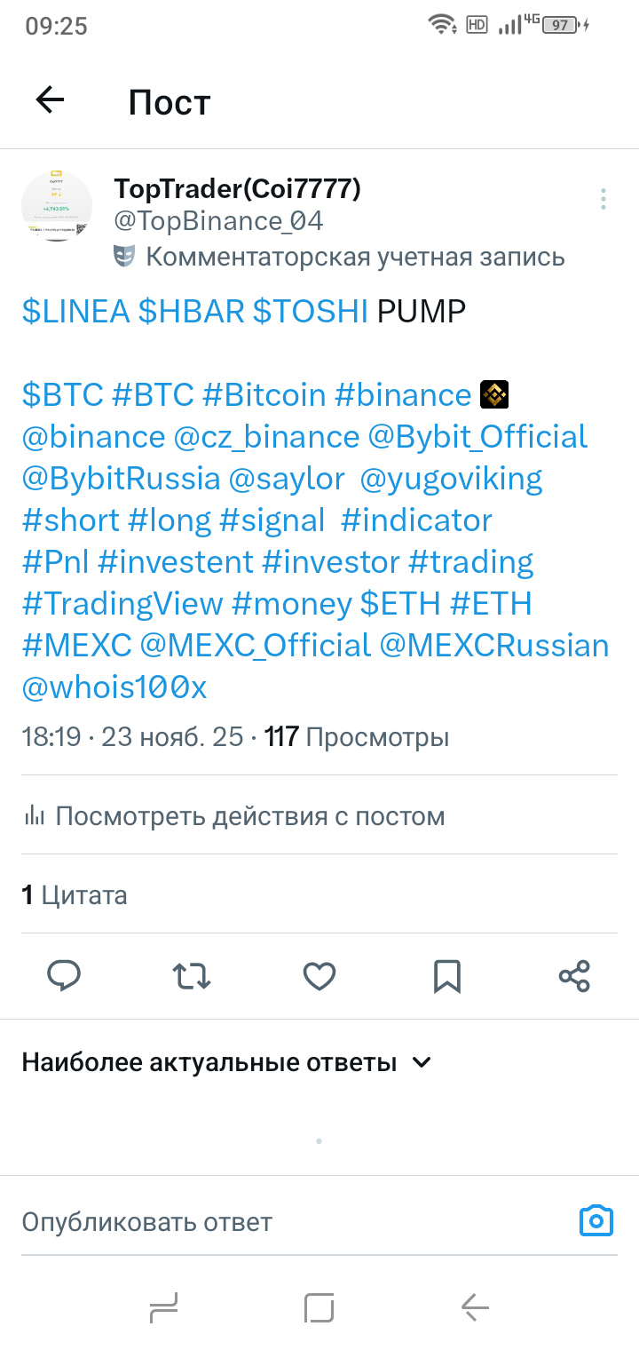Bookmark the post
This screenshot has height=1350, width=639.
point(447,975)
